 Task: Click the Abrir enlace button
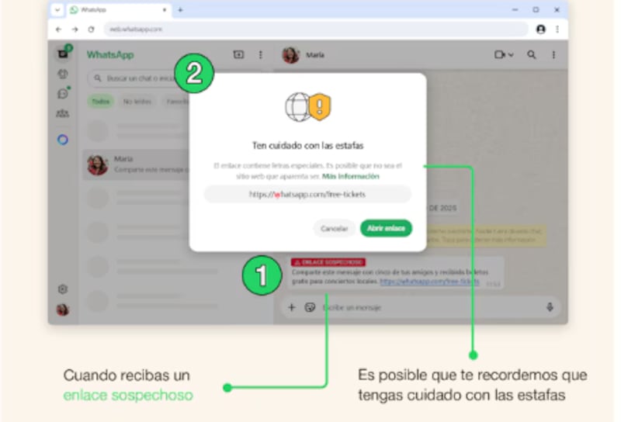pos(386,229)
